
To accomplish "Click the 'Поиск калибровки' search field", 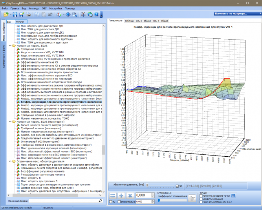I will coord(64,201).
